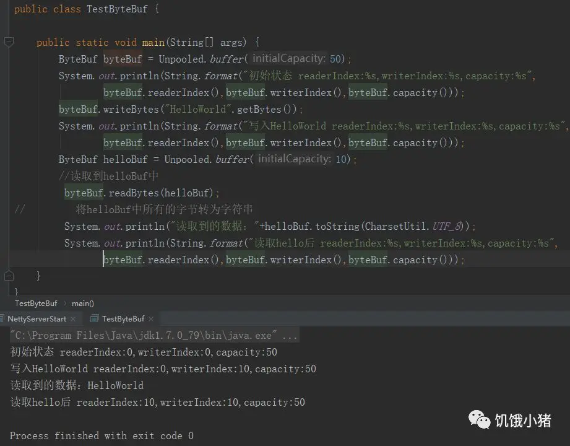Image resolution: width=570 pixels, height=446 pixels.
Task: Click the "HelloWorld" string literal
Action: (x=198, y=109)
